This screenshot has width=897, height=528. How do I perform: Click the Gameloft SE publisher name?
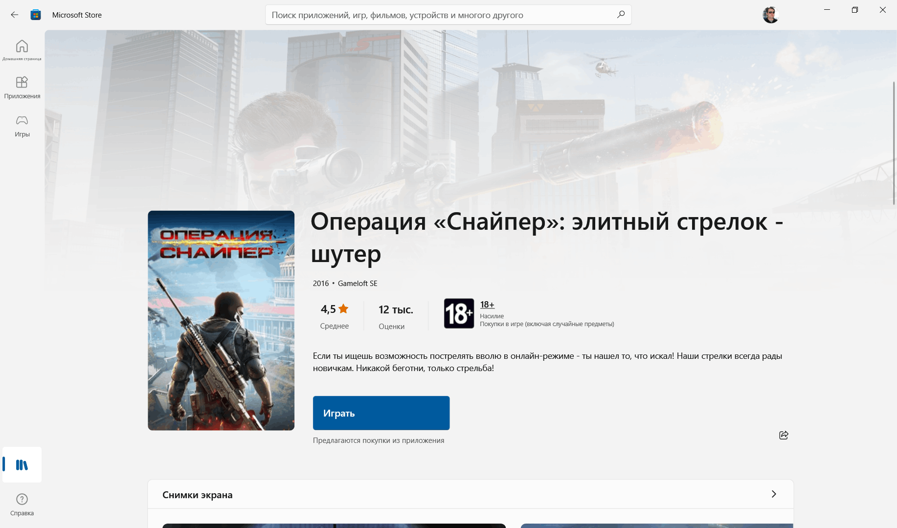point(358,284)
